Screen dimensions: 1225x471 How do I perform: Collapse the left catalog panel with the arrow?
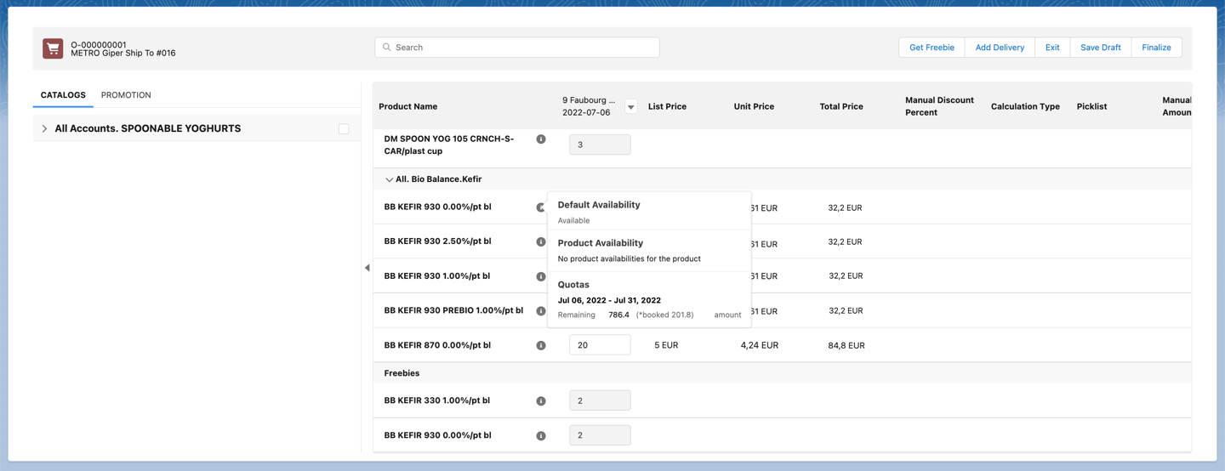(x=367, y=268)
